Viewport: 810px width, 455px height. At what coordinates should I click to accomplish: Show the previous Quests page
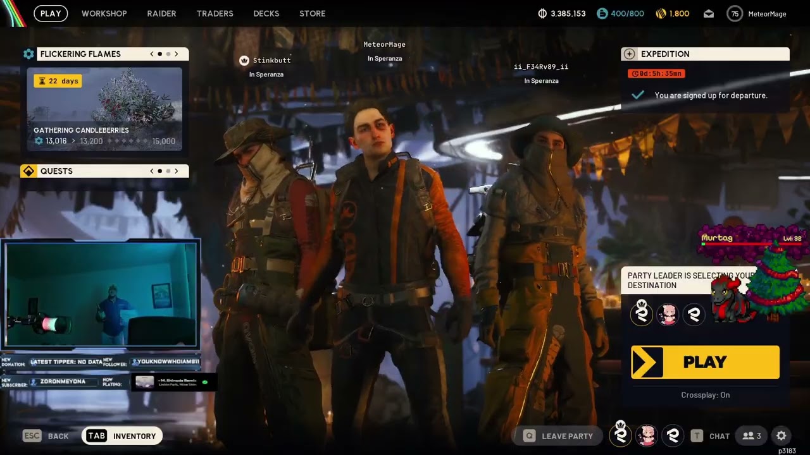tap(152, 171)
